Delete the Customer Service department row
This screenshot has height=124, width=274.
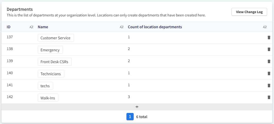269,37
